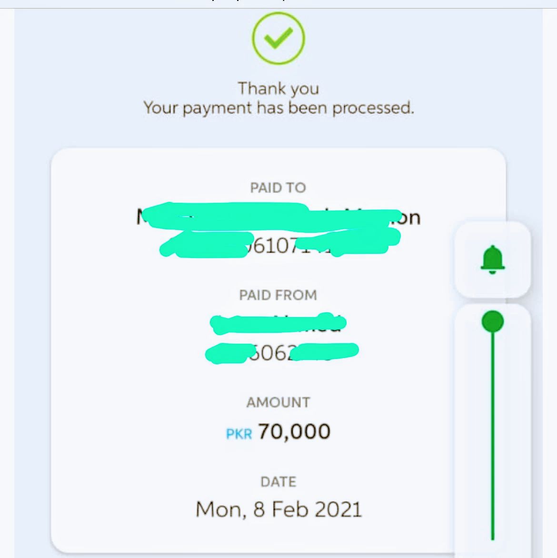
Task: Select the 70,000 amount value
Action: 294,432
